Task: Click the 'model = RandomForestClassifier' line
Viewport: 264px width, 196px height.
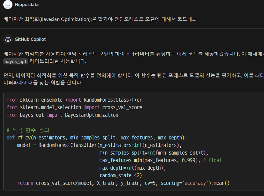Action: 99,145
